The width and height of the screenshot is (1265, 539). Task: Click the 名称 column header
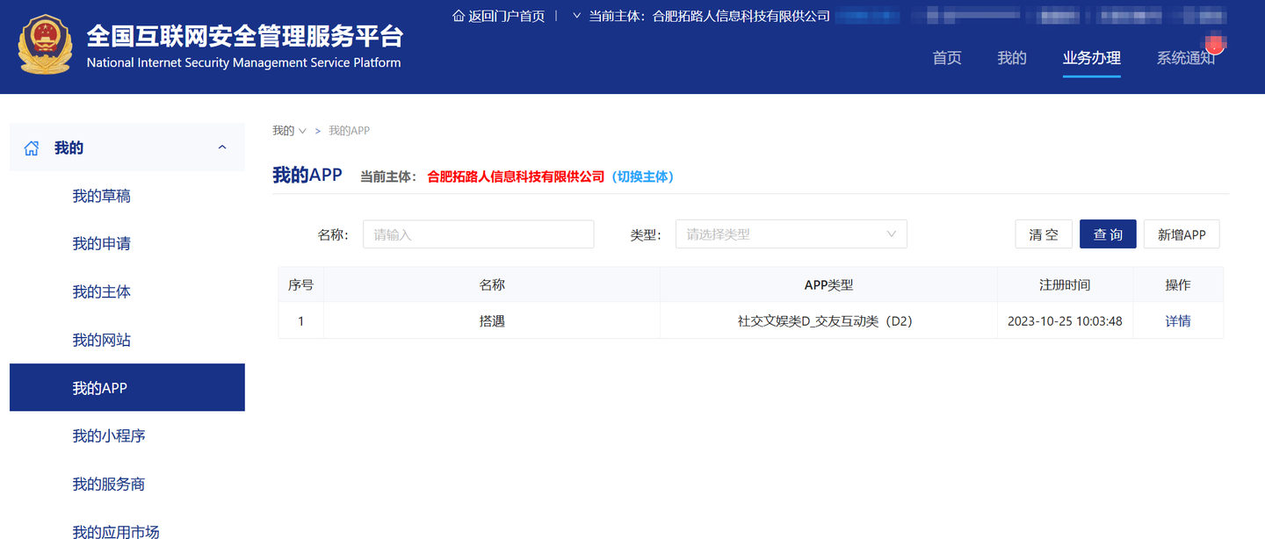(492, 285)
